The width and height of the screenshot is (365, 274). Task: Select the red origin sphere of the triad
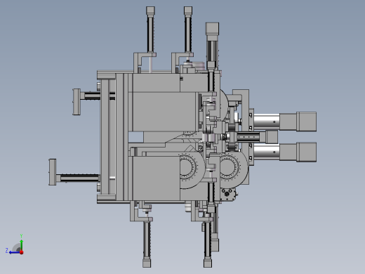22,252
